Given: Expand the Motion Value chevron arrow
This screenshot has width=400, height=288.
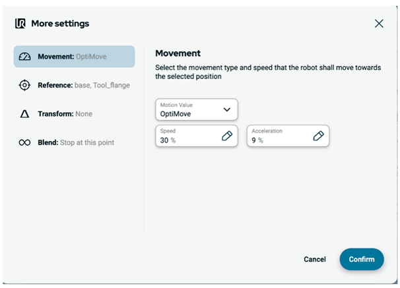Looking at the screenshot, I should pyautogui.click(x=227, y=109).
